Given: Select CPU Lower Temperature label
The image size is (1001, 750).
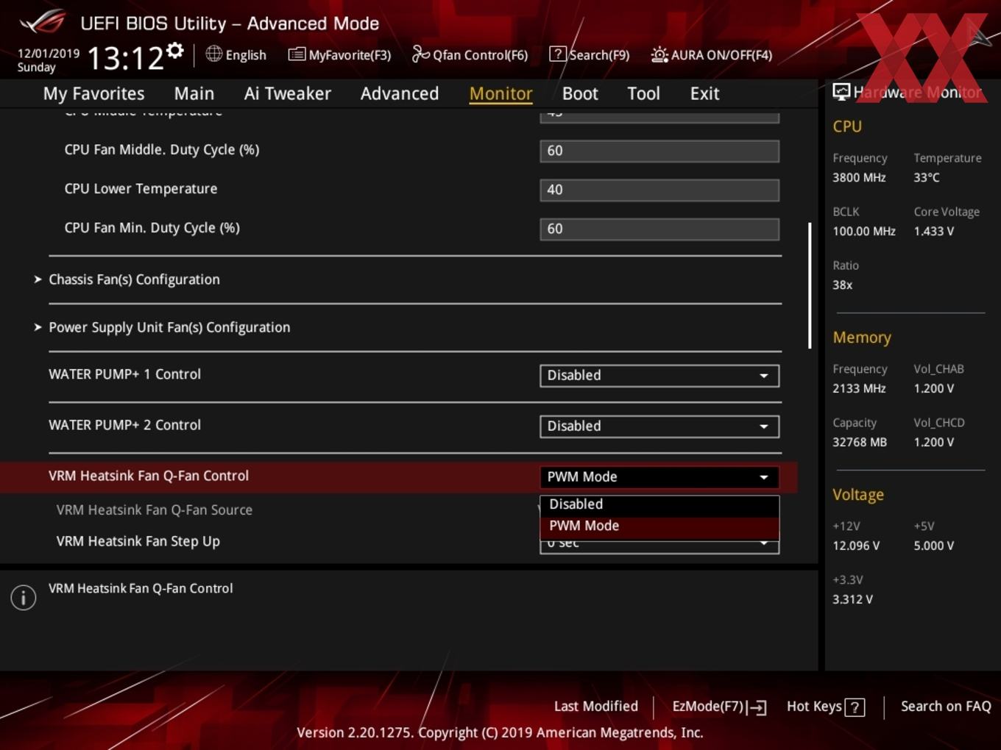Looking at the screenshot, I should point(141,189).
